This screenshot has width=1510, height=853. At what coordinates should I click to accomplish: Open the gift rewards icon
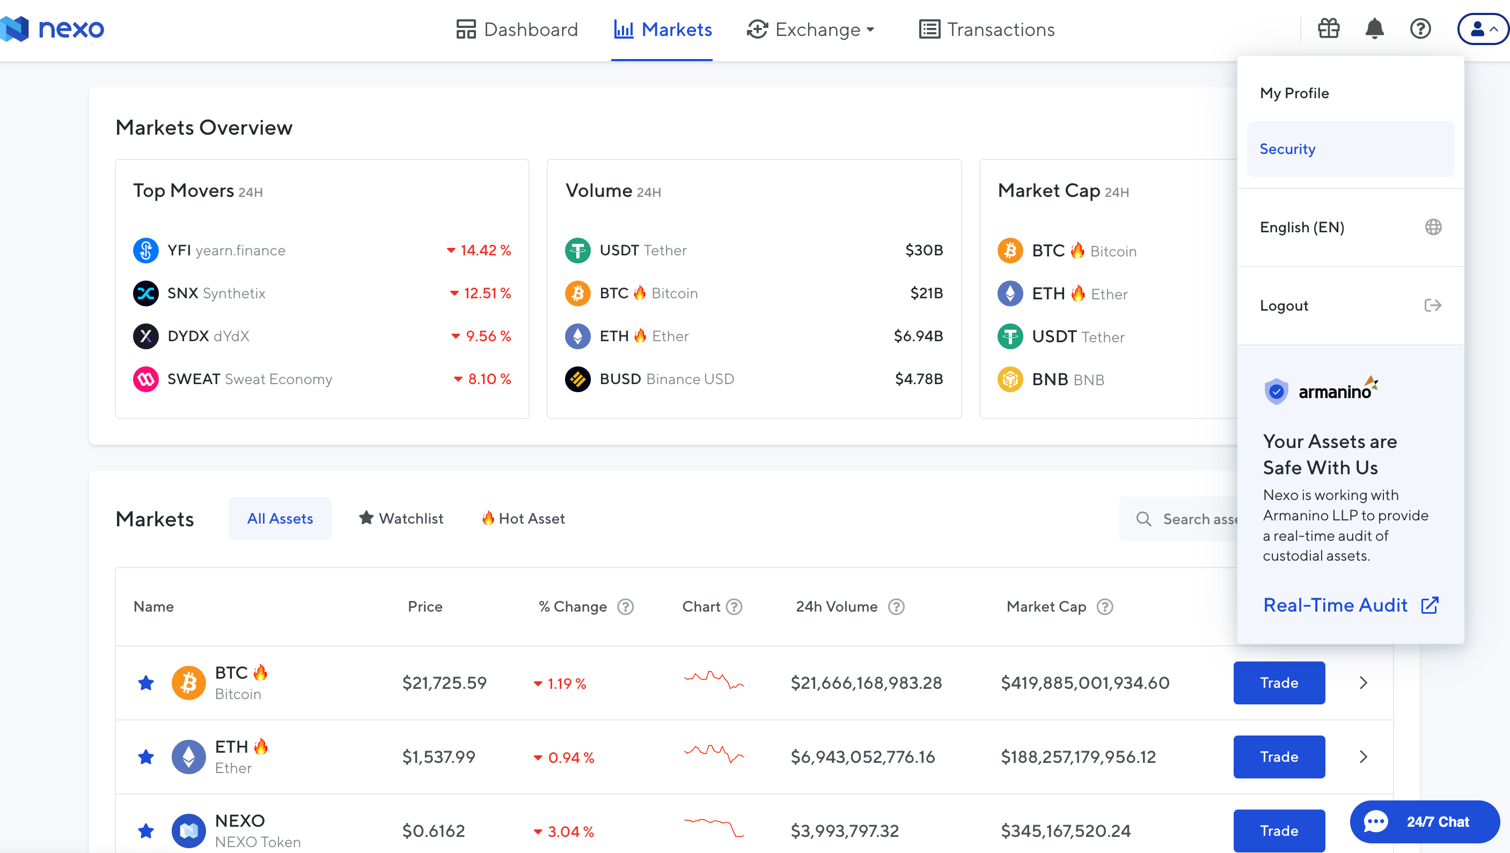tap(1328, 29)
